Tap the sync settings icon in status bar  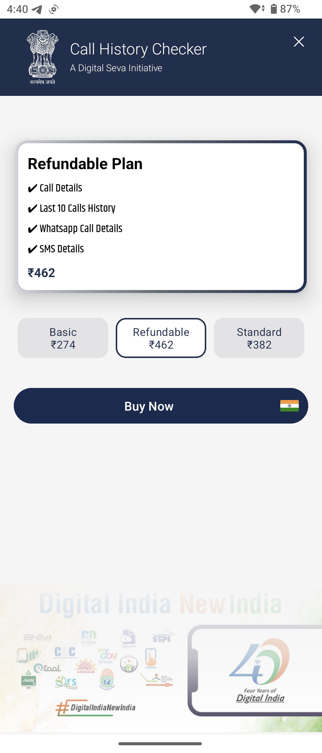(54, 9)
